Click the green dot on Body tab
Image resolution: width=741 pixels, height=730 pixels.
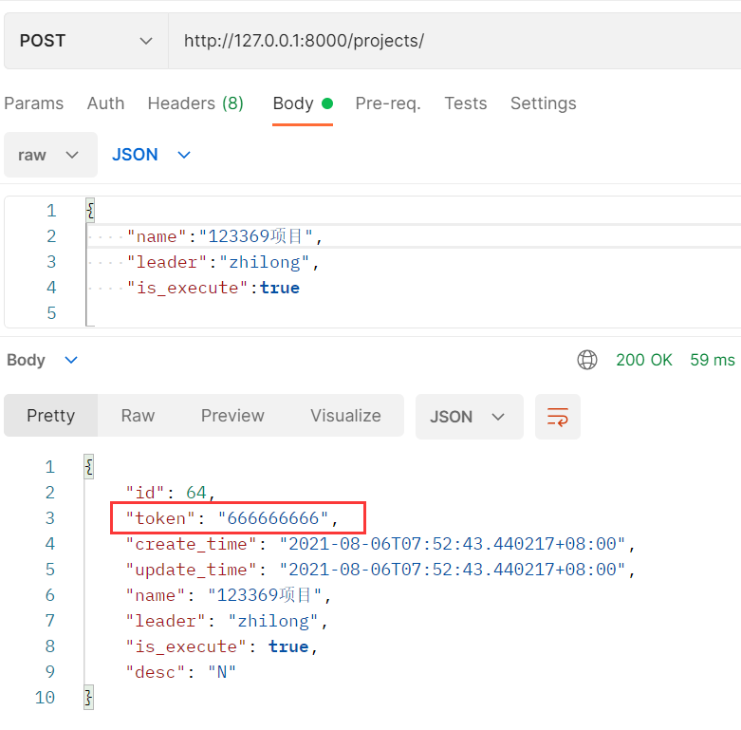click(327, 103)
